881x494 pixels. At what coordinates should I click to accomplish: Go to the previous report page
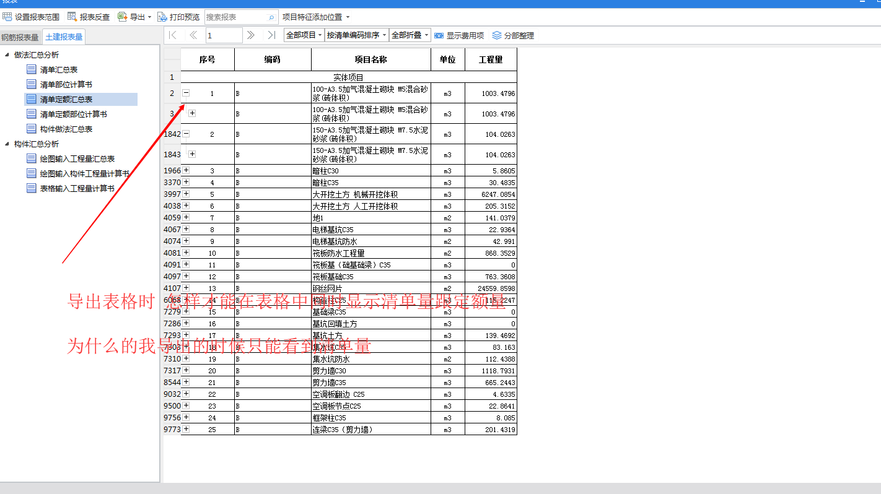(x=193, y=35)
